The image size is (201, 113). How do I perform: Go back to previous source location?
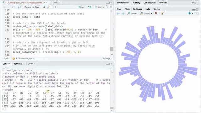[x=4, y=7]
